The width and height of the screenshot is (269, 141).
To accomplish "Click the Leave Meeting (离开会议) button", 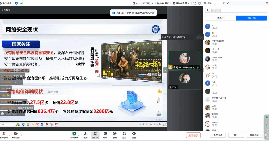I will (193, 135).
